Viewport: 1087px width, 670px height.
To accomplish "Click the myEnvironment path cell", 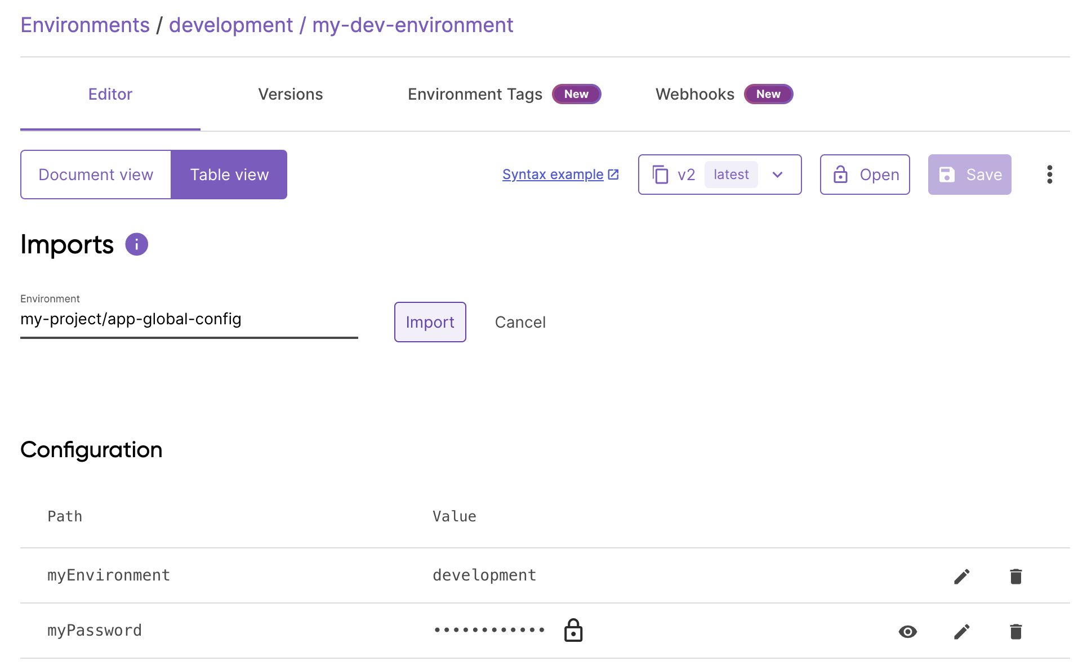I will pos(109,575).
